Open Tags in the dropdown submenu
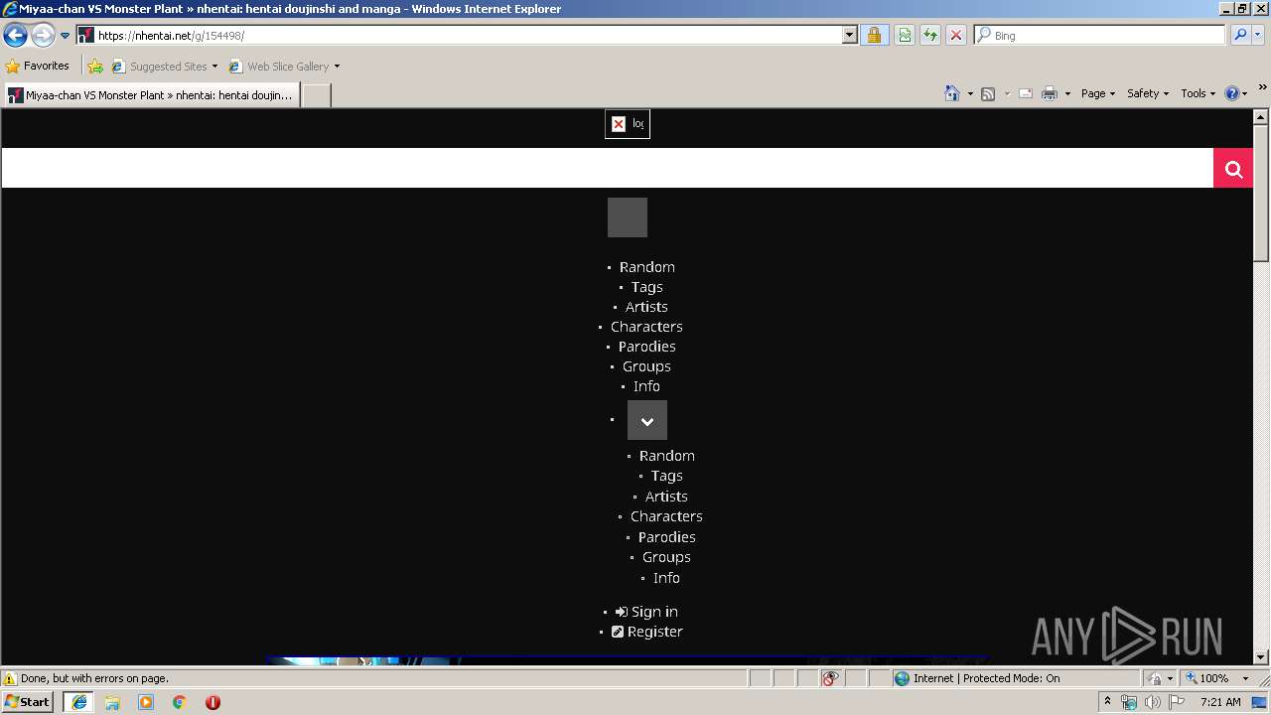 coord(667,476)
